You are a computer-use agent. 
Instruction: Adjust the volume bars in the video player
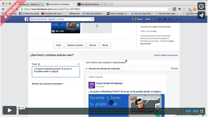click(188, 111)
